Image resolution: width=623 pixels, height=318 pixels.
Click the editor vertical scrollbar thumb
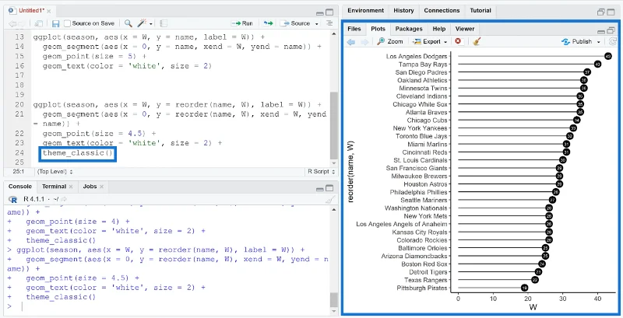point(333,125)
